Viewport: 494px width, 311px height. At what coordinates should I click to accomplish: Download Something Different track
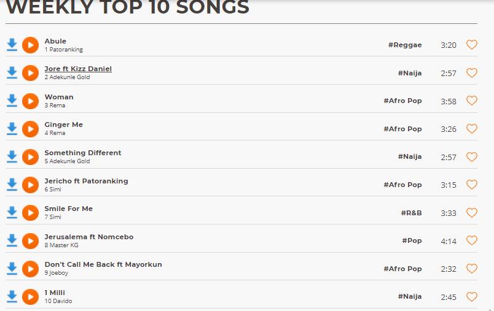coord(12,156)
